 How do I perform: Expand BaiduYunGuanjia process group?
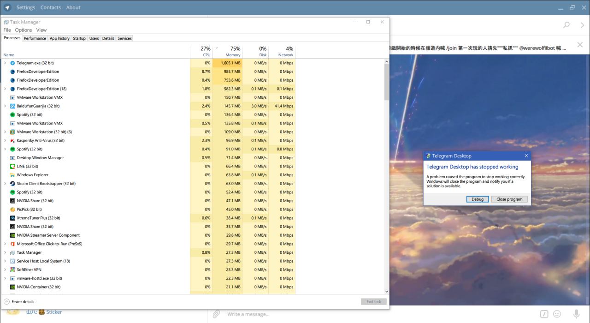[5, 106]
